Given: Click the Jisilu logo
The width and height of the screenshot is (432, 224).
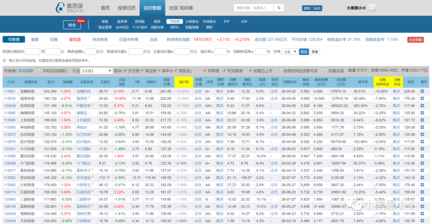Looking at the screenshot, I should 69,8.
